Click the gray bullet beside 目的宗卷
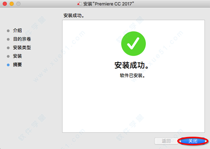 (x=8, y=40)
